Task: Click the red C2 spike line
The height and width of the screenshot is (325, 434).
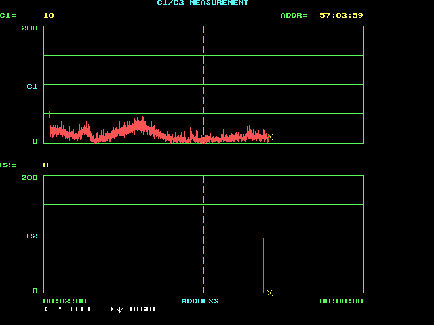Action: point(263,265)
